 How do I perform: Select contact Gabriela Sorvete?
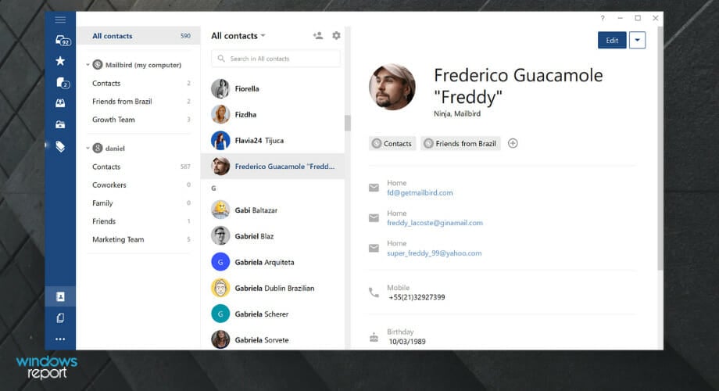pyautogui.click(x=273, y=339)
